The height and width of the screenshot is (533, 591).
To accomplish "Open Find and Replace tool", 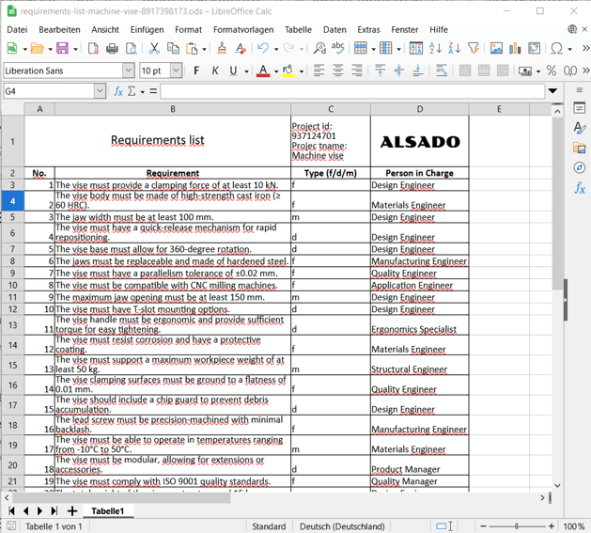I will tap(319, 48).
